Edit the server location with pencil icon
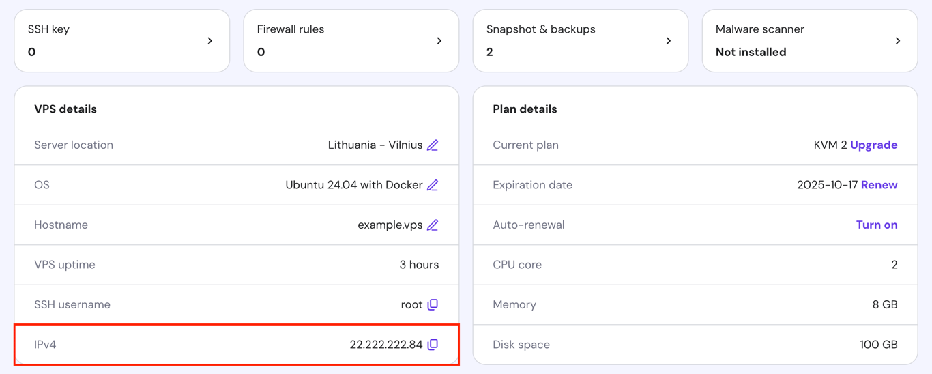This screenshot has width=932, height=374. point(433,145)
